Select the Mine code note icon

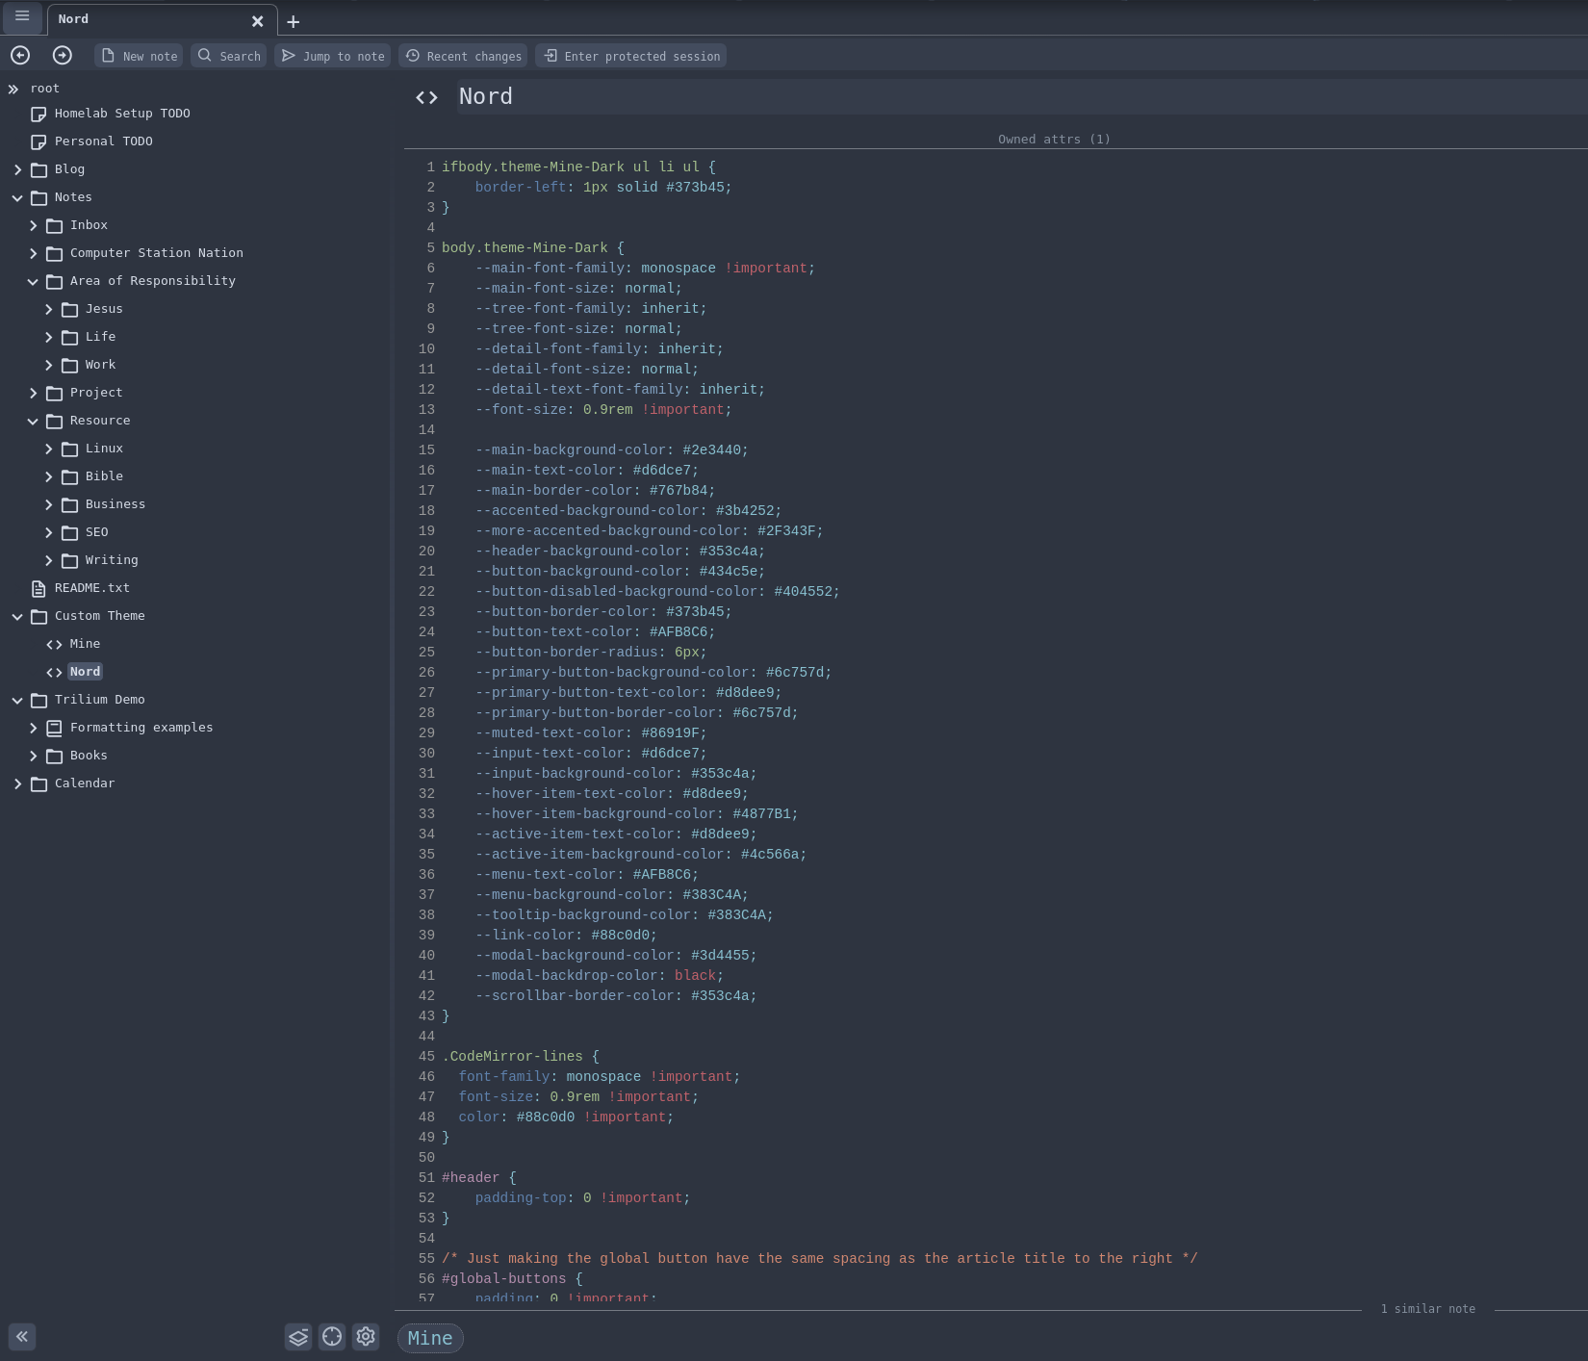pos(54,644)
